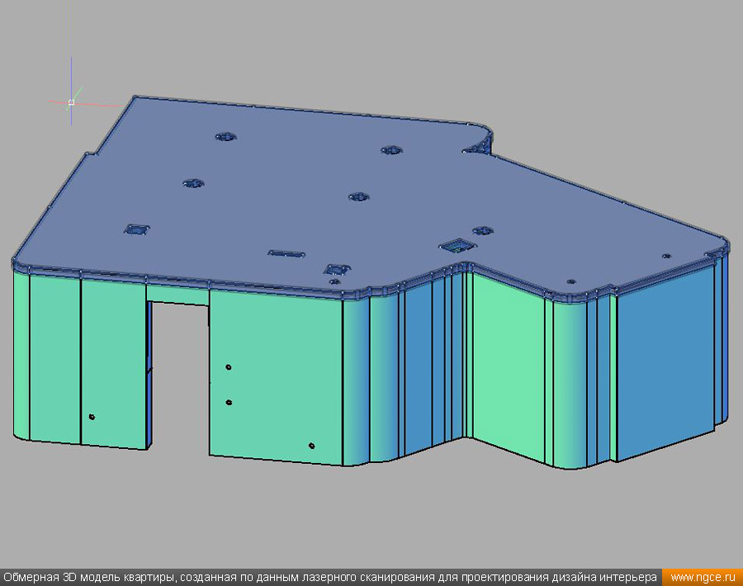Select the circular fixture right of the square hatch
The height and width of the screenshot is (586, 743).
click(482, 230)
